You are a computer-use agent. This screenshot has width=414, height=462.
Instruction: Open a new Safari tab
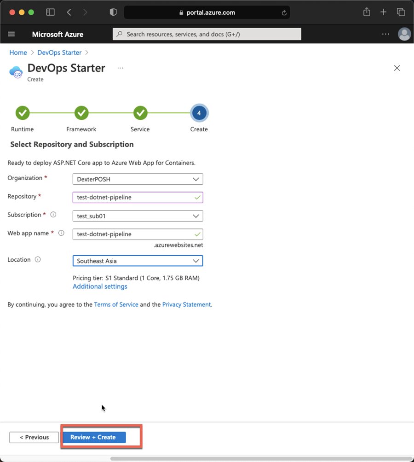383,12
